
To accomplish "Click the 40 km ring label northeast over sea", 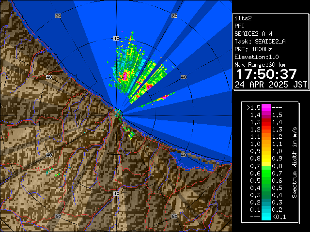I will click(184, 77).
